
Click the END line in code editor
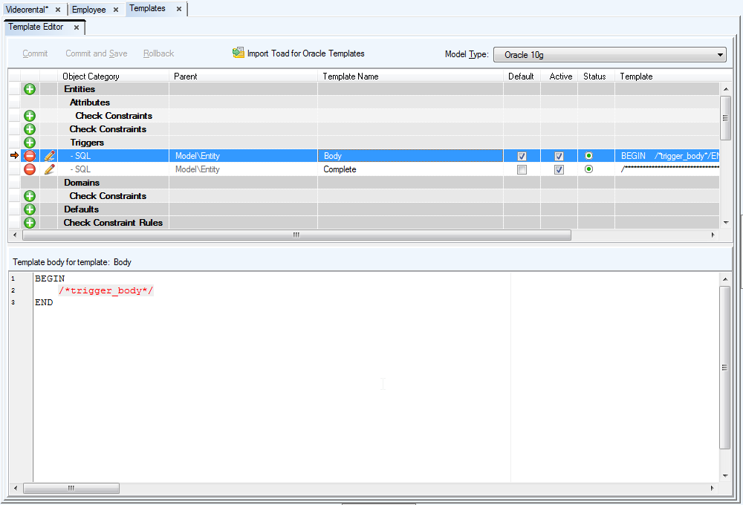pos(44,302)
